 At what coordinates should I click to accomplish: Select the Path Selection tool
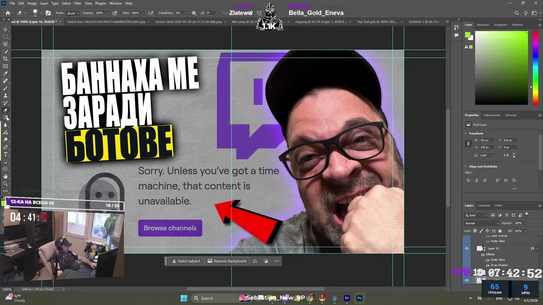click(x=6, y=162)
